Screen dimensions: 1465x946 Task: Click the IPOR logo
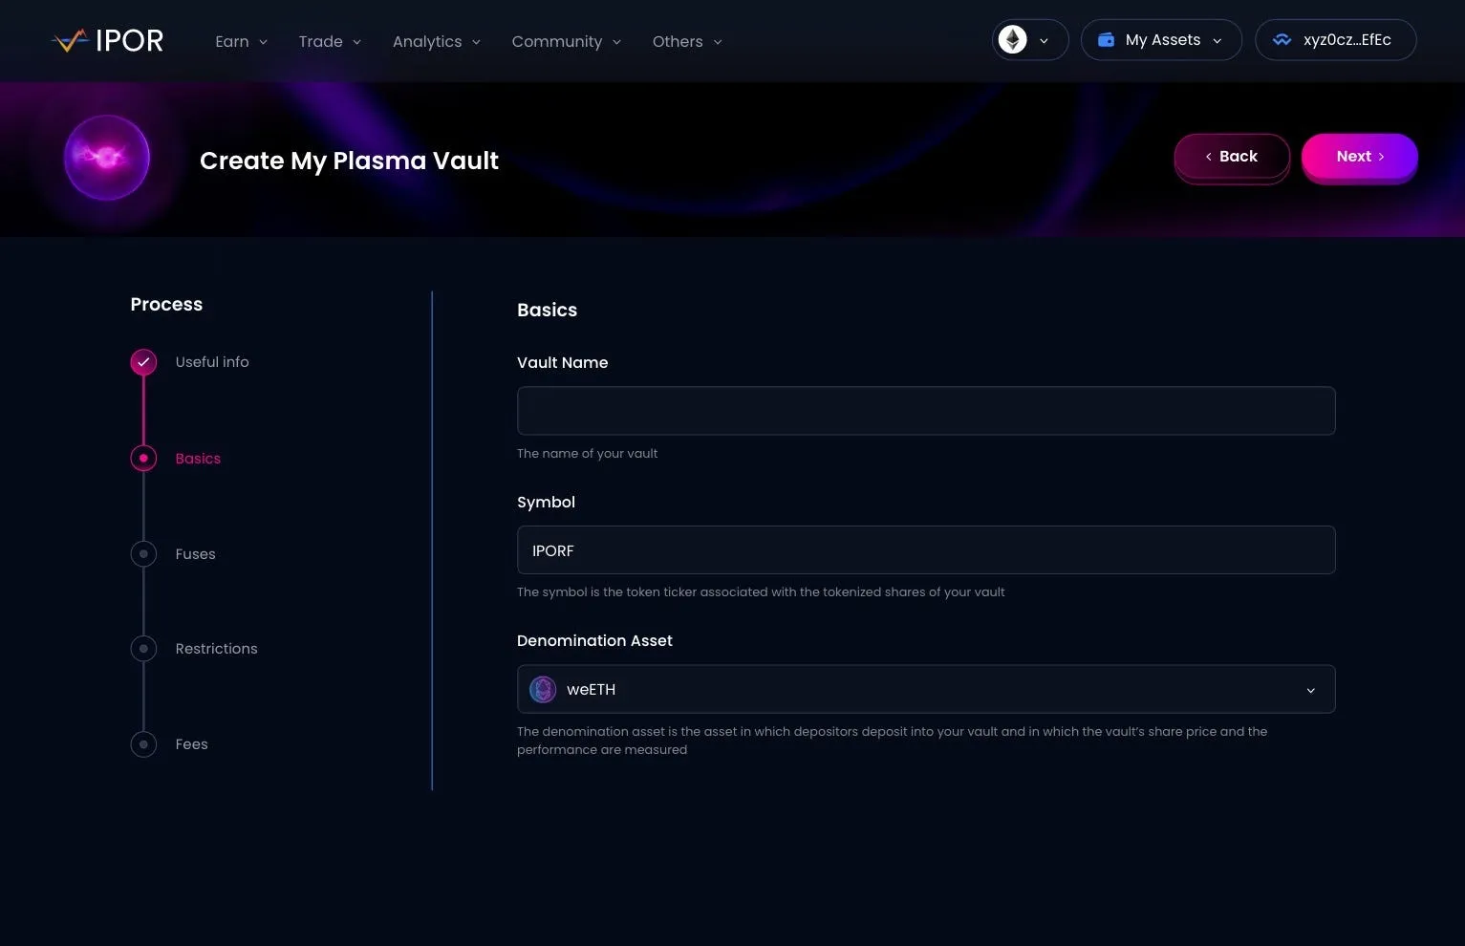tap(107, 41)
